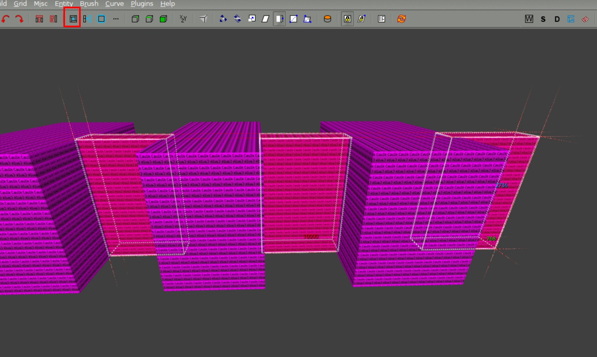Click the W toolbar button
This screenshot has height=357, width=597.
point(529,19)
